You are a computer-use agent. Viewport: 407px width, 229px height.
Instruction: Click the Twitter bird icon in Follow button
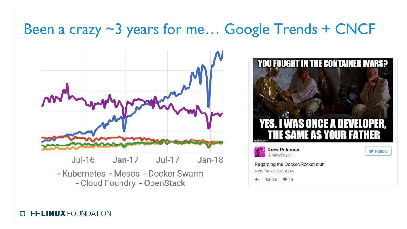coord(371,151)
